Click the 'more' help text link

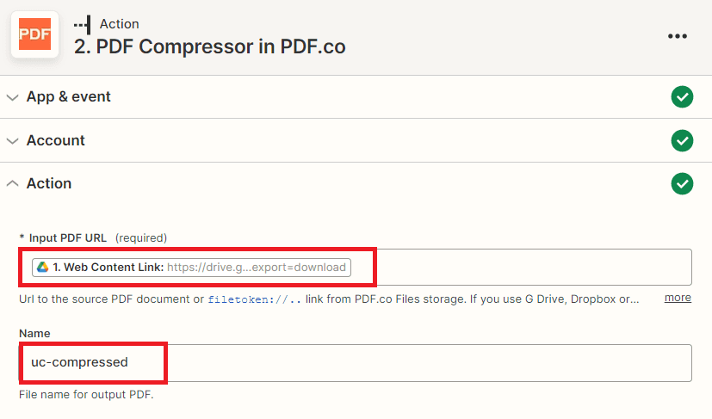pyautogui.click(x=677, y=298)
